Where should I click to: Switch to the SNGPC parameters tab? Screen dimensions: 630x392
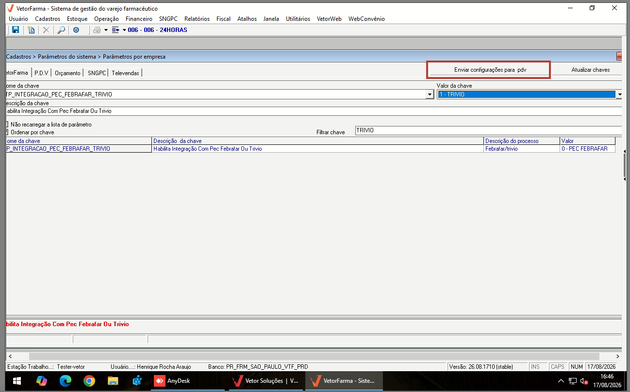click(97, 73)
